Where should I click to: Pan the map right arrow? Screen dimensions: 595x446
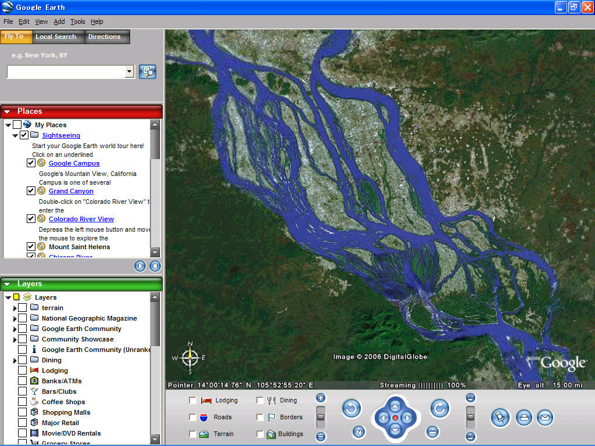pos(407,418)
